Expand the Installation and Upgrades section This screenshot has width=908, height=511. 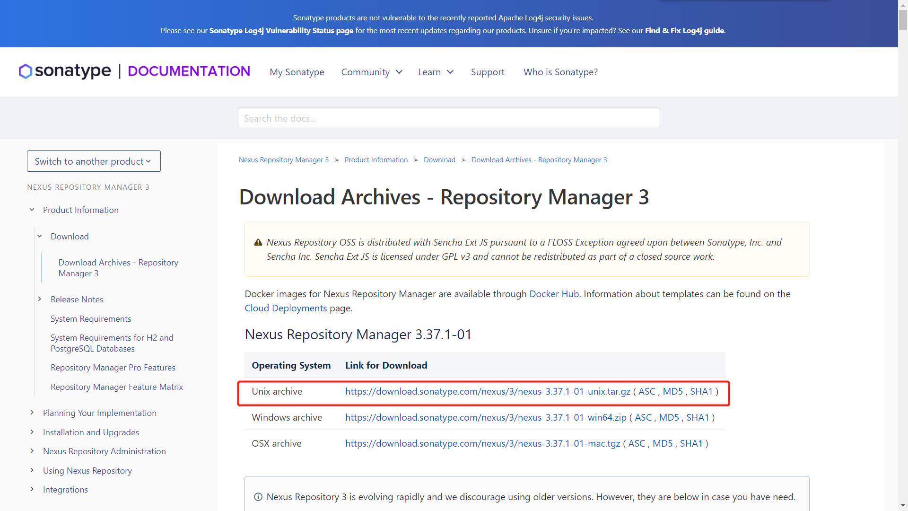click(x=32, y=432)
